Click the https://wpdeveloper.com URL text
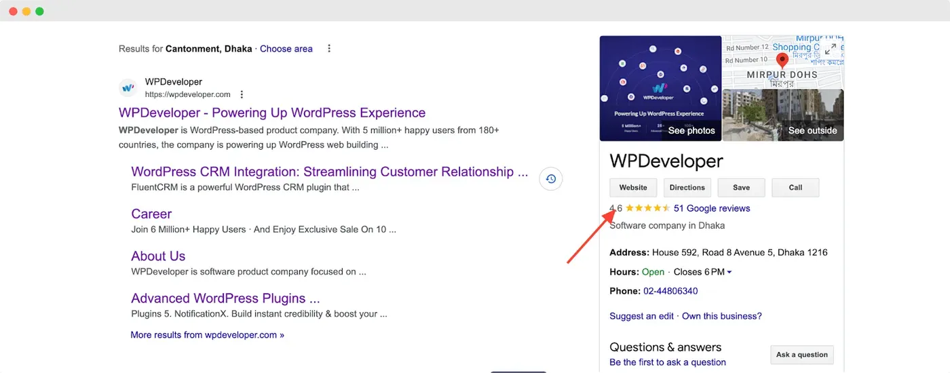950x373 pixels. [188, 95]
